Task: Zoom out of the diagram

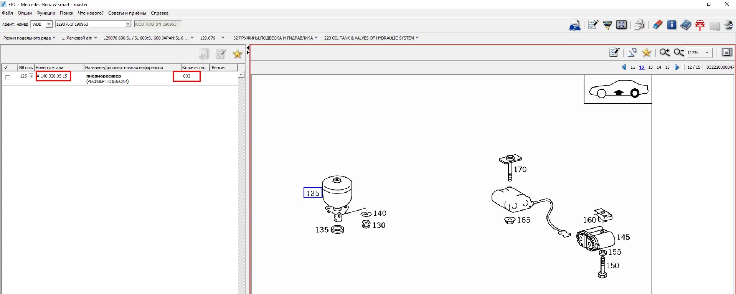Action: coord(679,53)
